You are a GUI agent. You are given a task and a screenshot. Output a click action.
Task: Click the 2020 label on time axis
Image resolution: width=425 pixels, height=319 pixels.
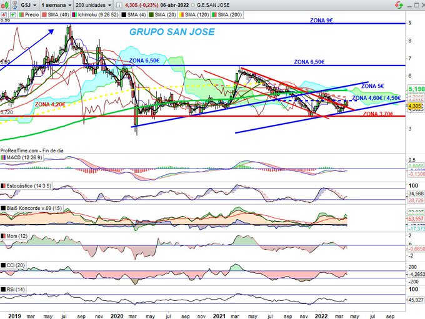coord(117,316)
